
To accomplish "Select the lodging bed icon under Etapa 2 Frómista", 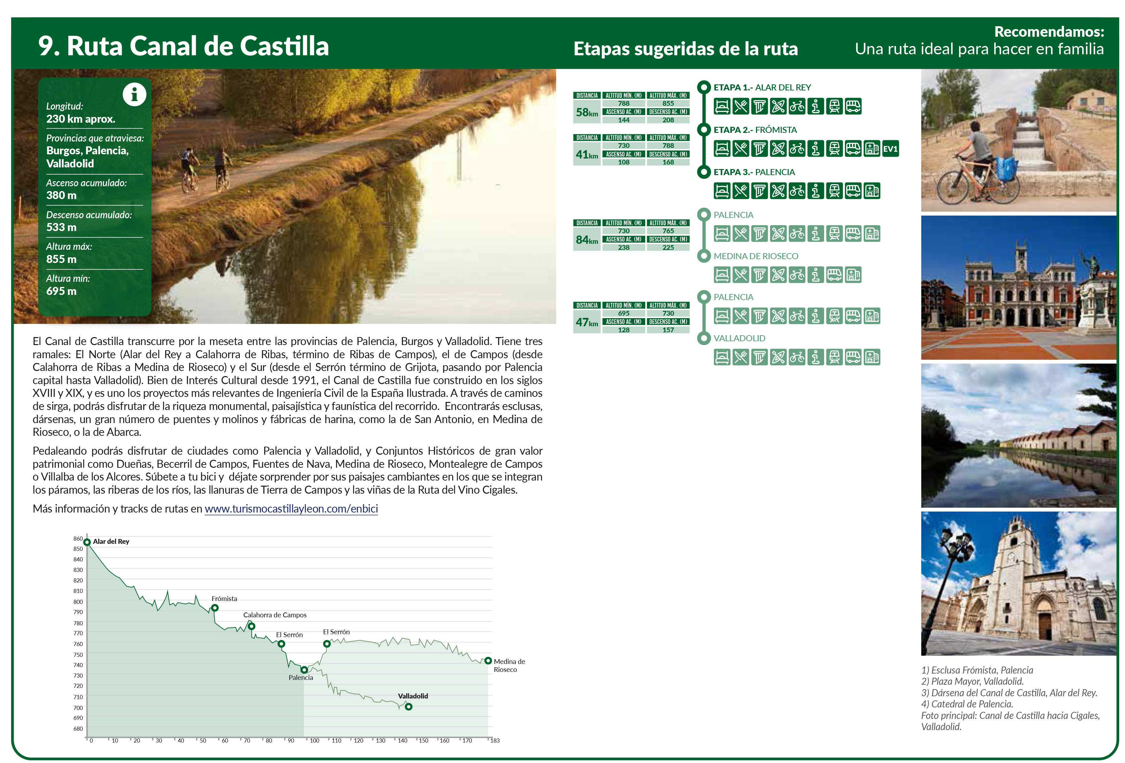I will pyautogui.click(x=722, y=149).
